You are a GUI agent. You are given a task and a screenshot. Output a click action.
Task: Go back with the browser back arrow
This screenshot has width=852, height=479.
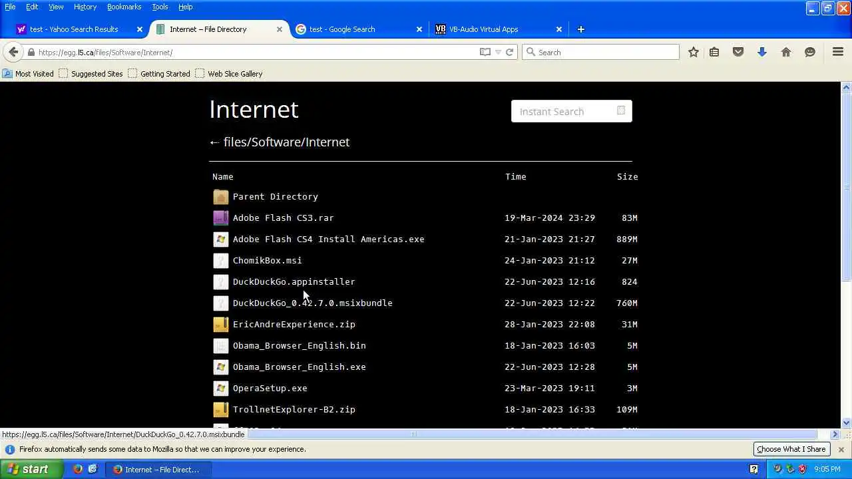click(13, 52)
